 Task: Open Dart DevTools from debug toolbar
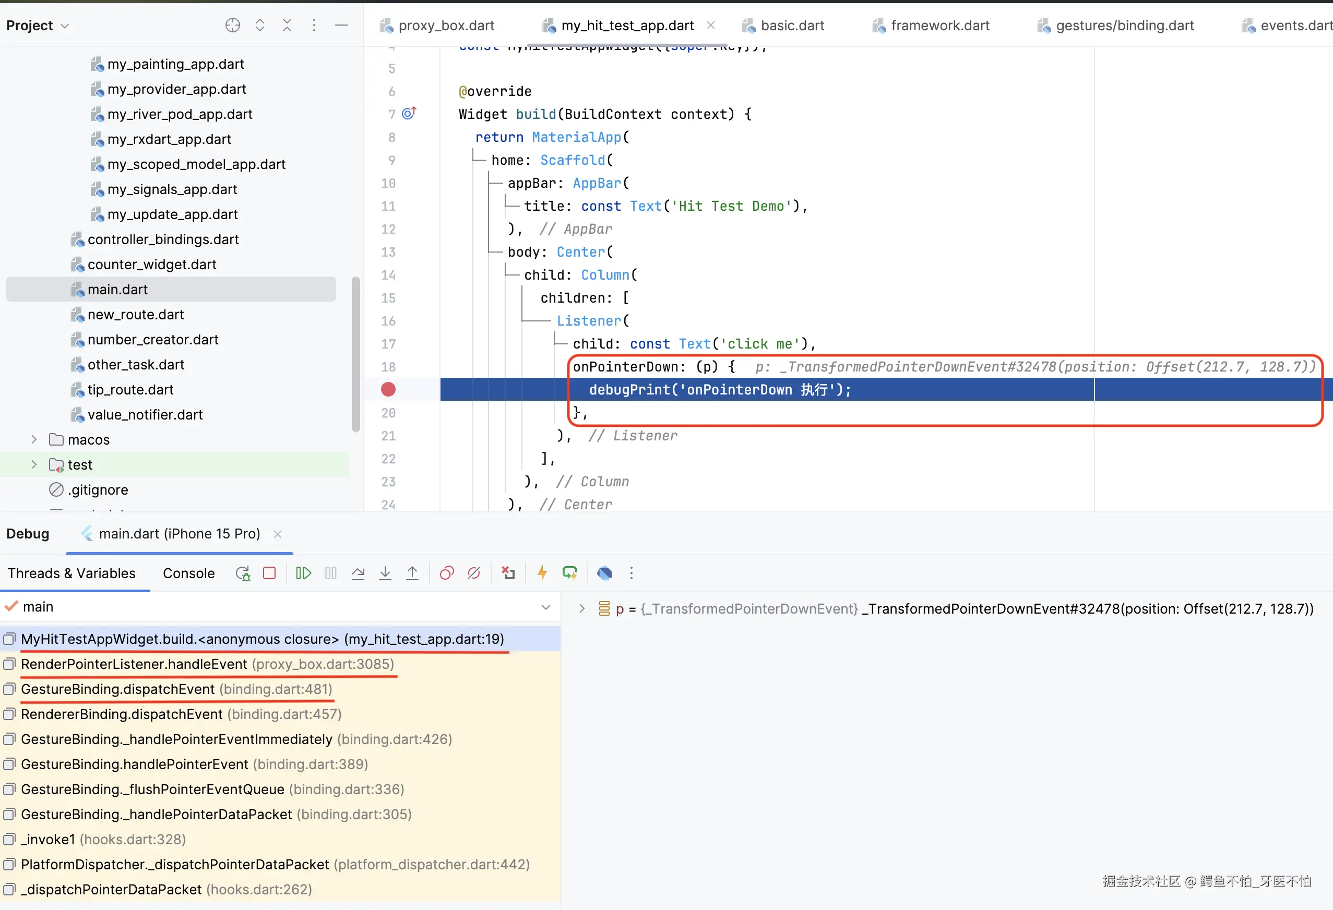coord(604,573)
